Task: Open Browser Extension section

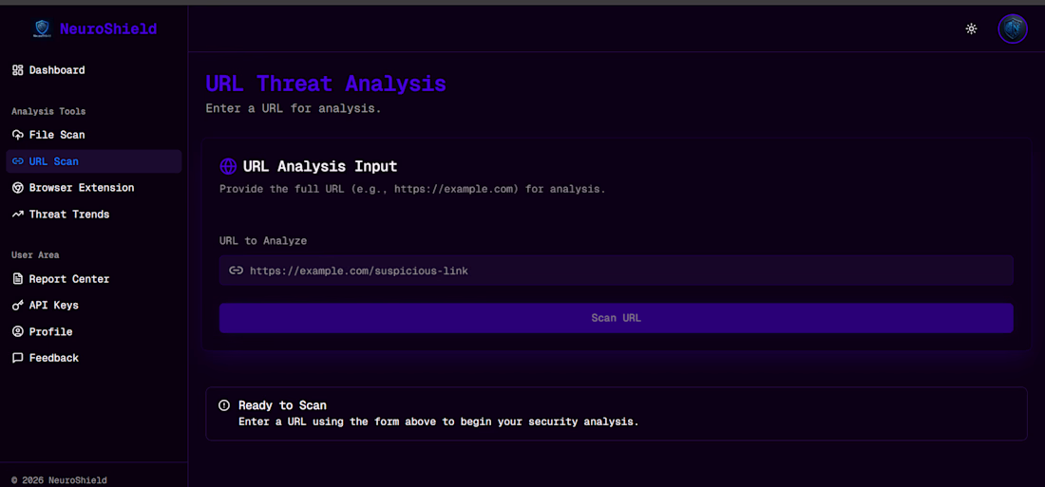Action: pos(94,188)
